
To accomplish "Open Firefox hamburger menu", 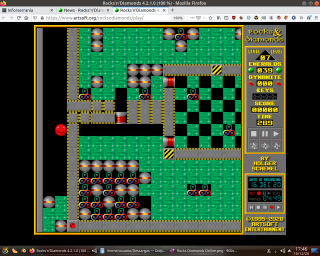I will [316, 18].
